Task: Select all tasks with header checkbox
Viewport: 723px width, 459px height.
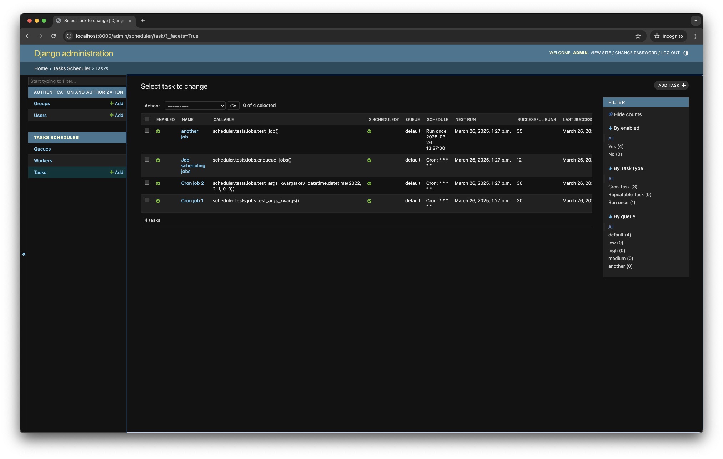Action: click(147, 119)
